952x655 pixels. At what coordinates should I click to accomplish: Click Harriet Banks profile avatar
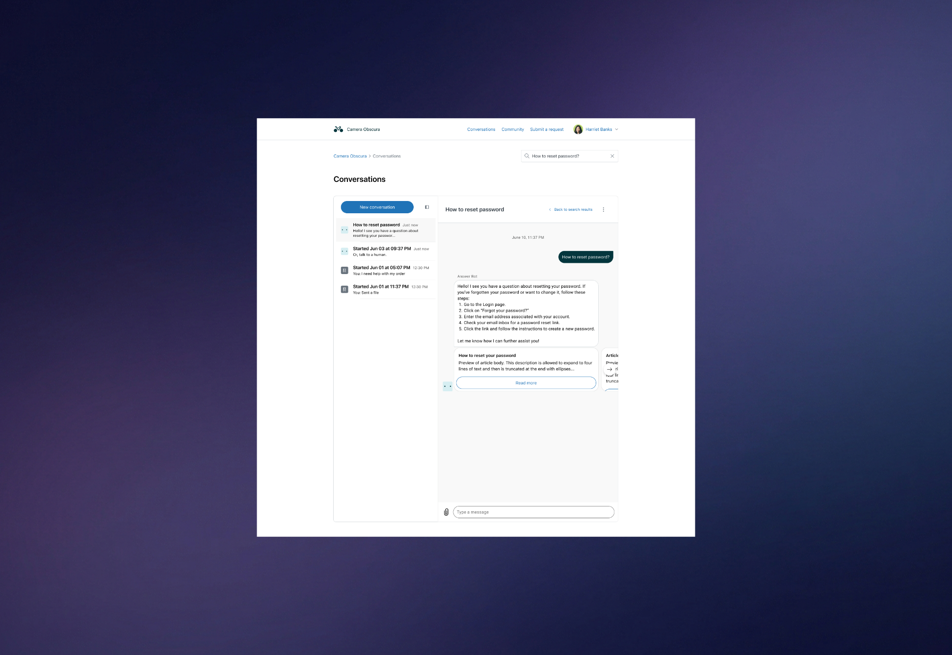click(578, 129)
